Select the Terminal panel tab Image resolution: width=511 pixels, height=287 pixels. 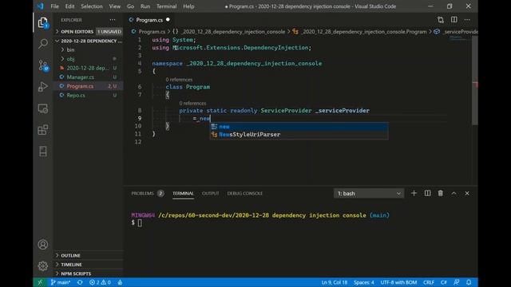pyautogui.click(x=183, y=193)
